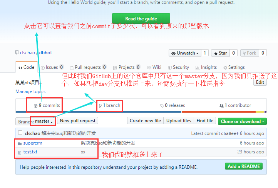Screen dimensions: 278x188
Task: Click the Projects board icon
Action: click(x=115, y=68)
